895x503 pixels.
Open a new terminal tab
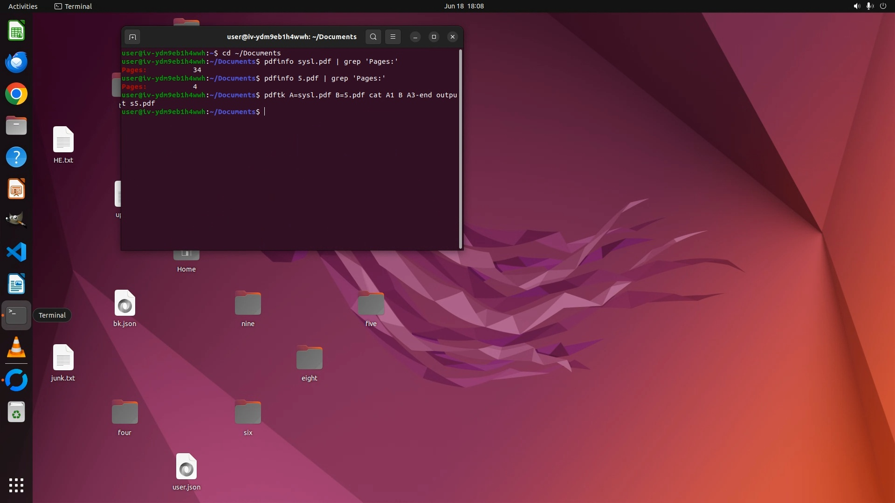pos(132,37)
